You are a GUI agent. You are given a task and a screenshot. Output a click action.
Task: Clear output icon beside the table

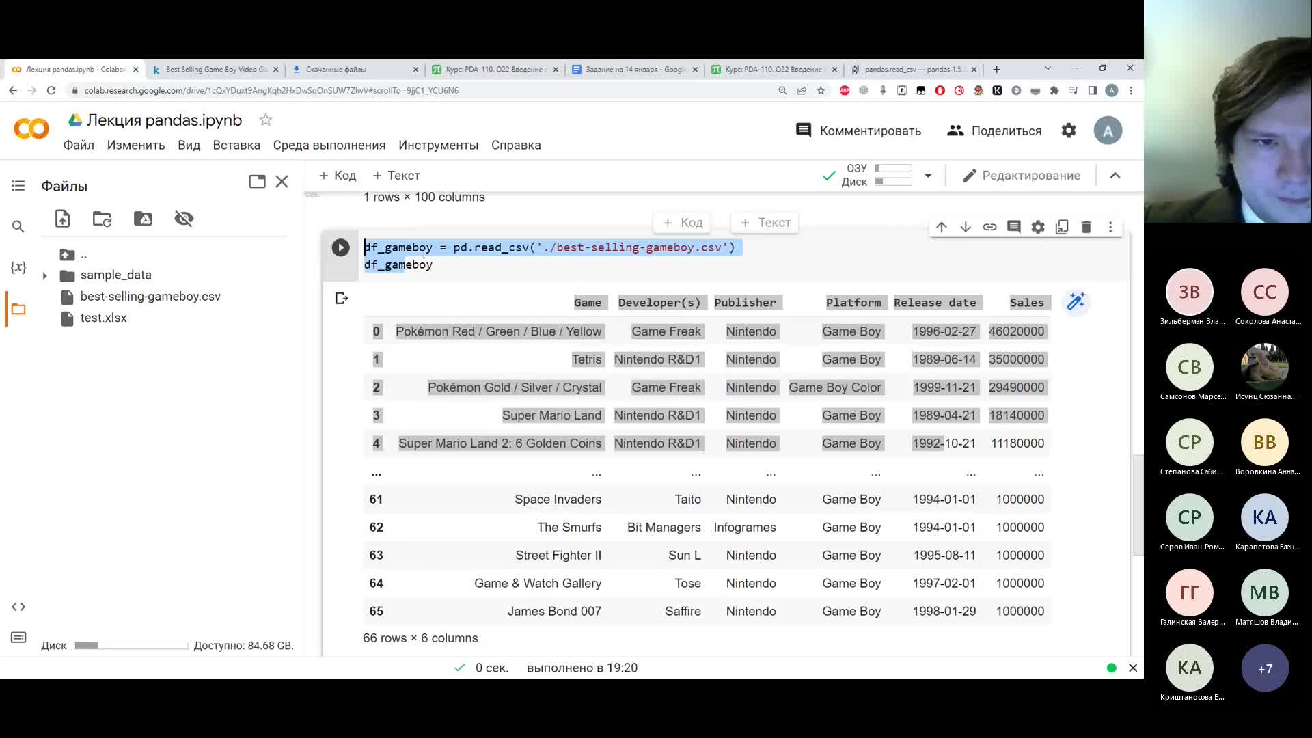click(x=342, y=298)
